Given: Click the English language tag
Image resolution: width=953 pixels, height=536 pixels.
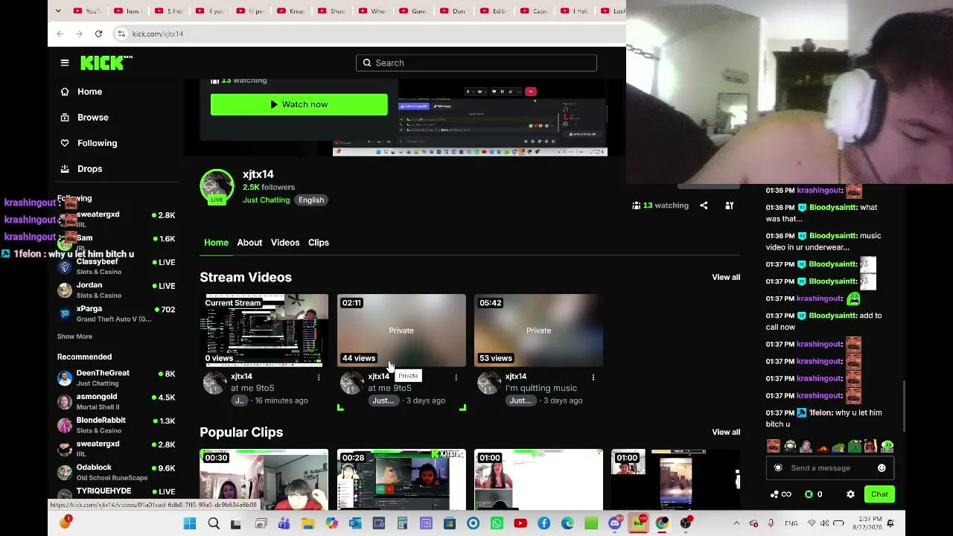Looking at the screenshot, I should coord(311,200).
